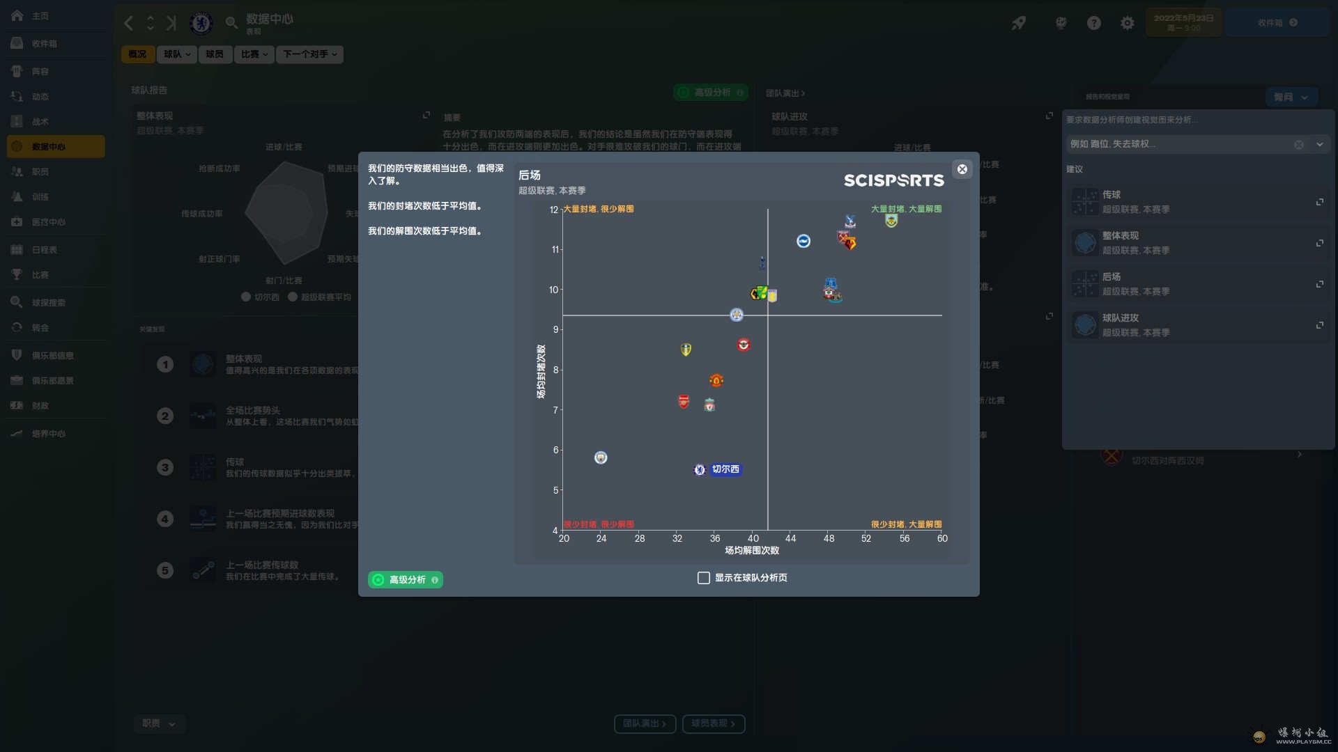Viewport: 1338px width, 752px height.
Task: Click the Brighton badge on the scatter plot
Action: point(803,241)
